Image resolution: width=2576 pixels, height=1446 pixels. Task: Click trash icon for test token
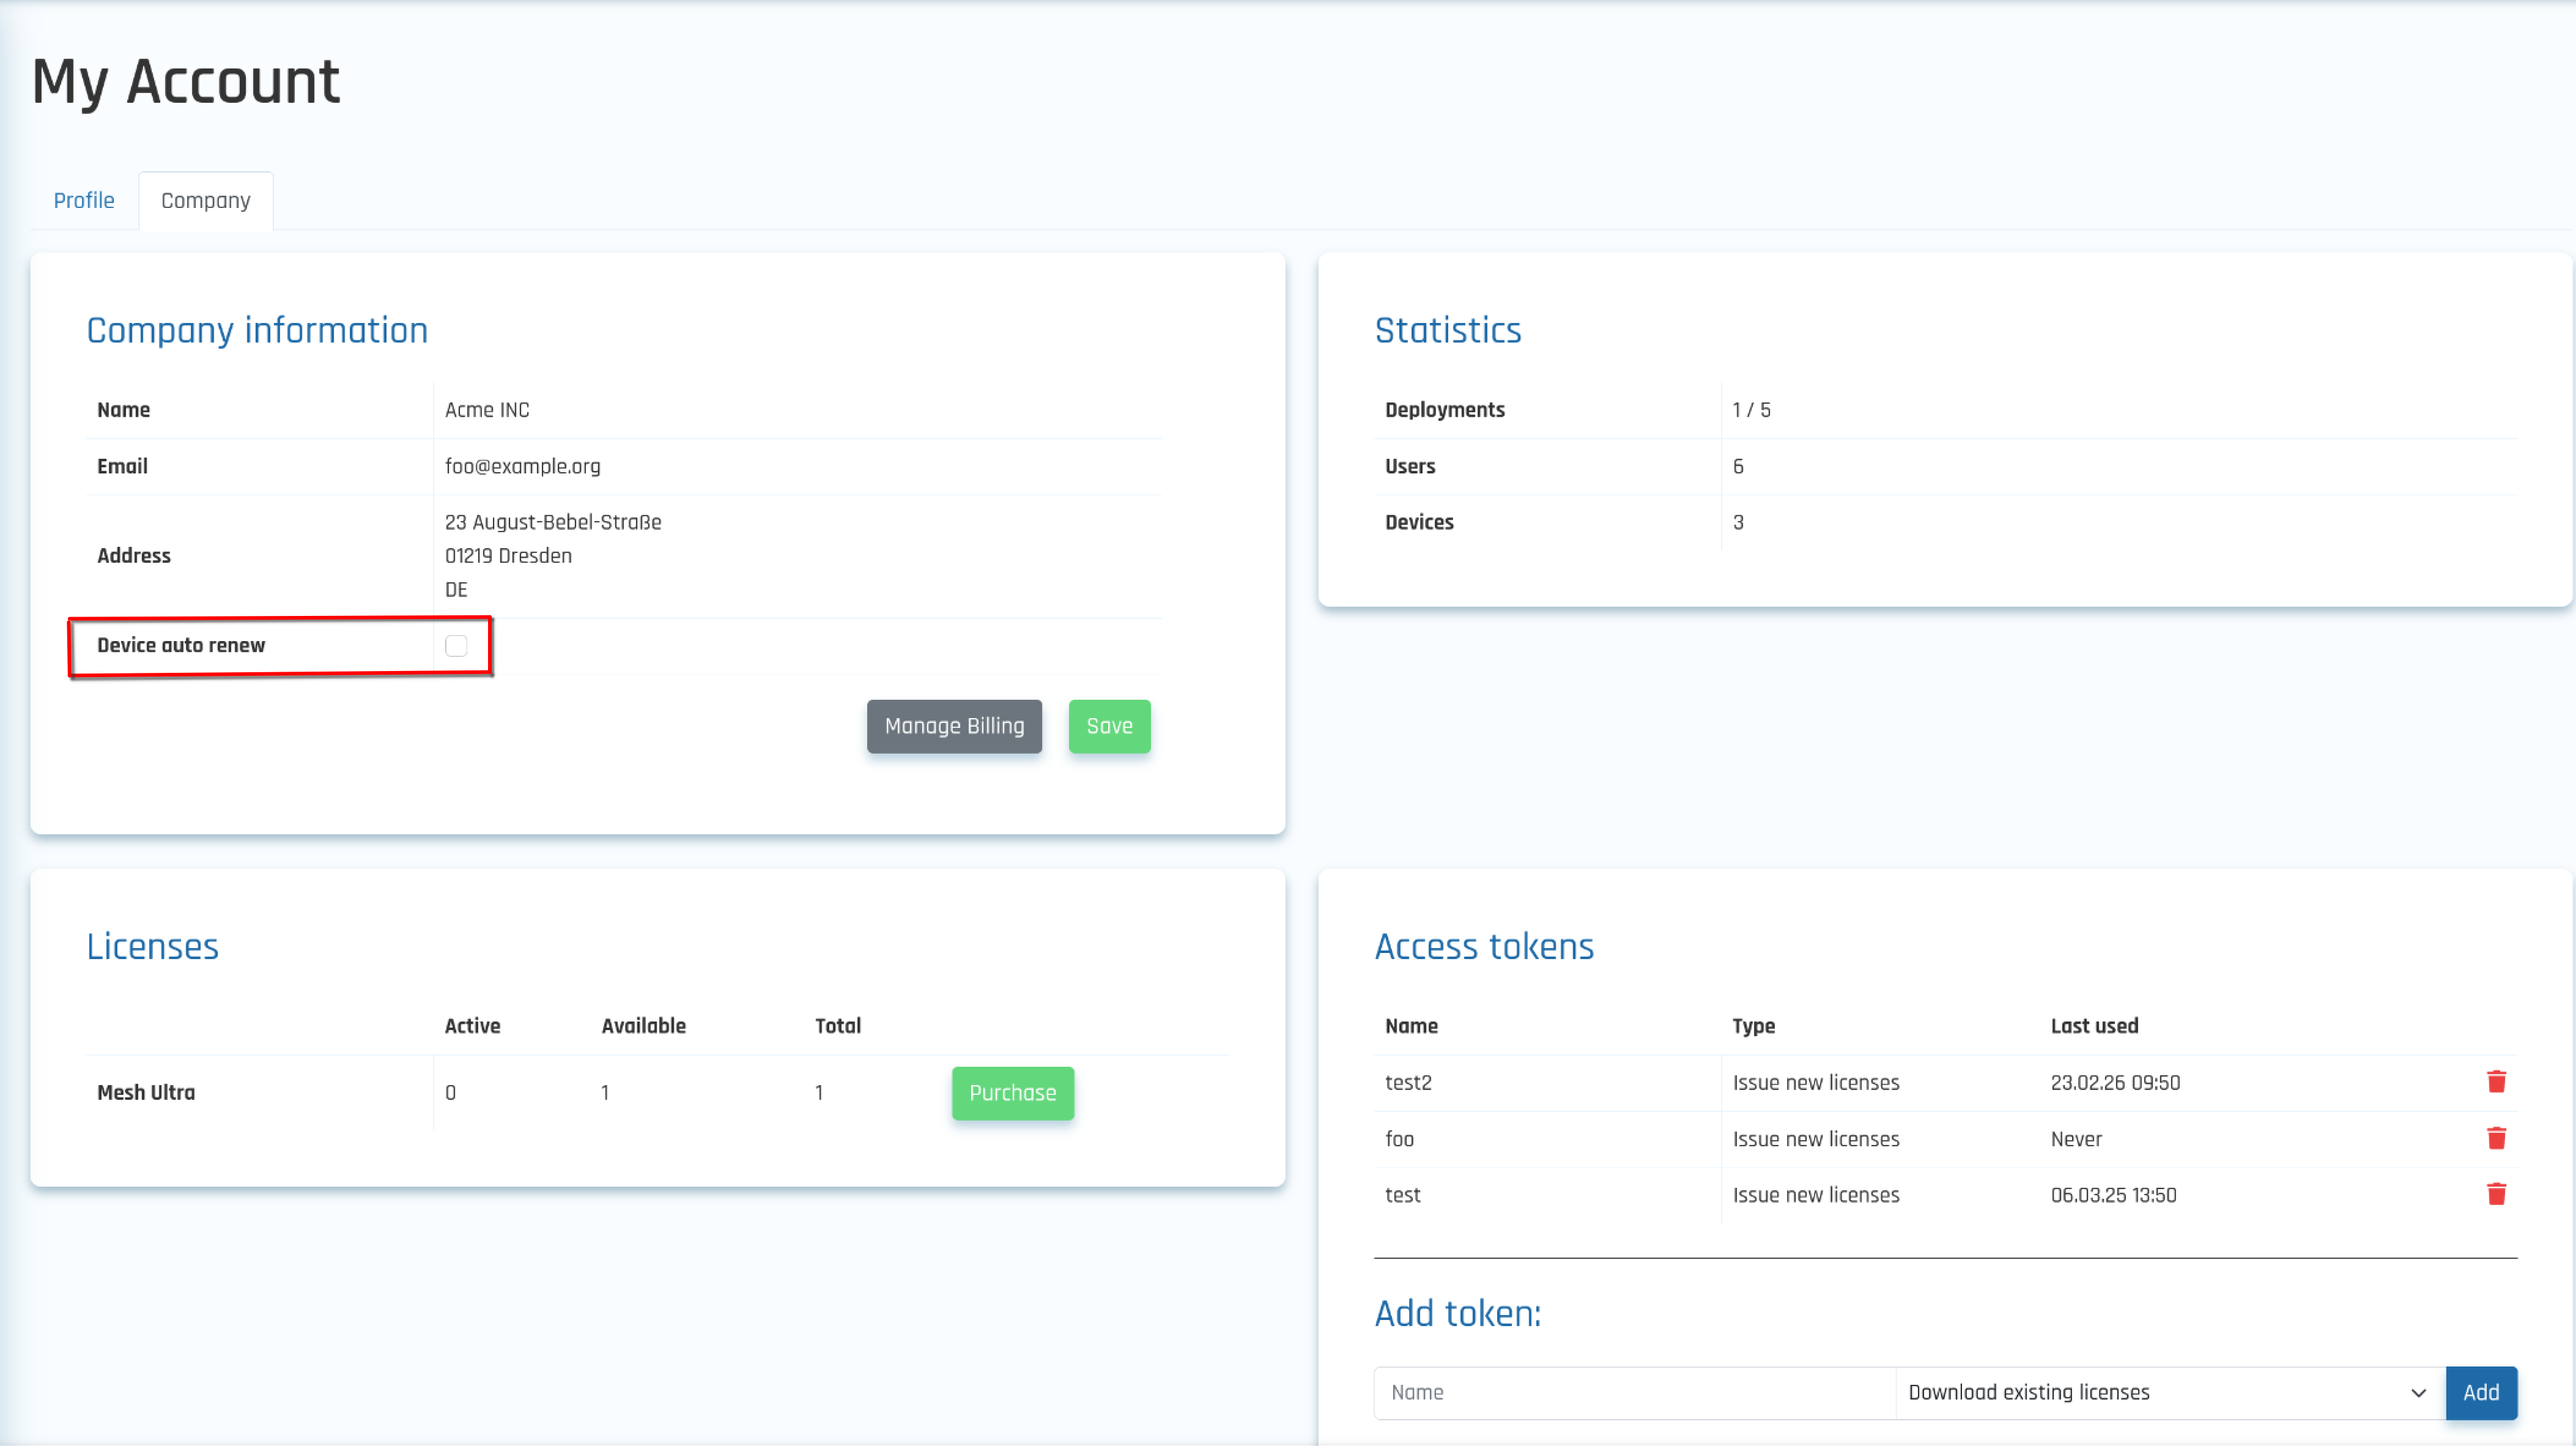click(x=2496, y=1194)
